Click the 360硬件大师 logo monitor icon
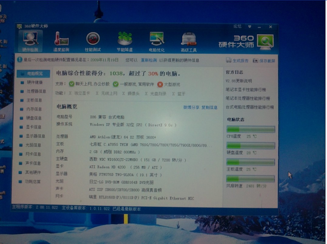 tap(265, 42)
